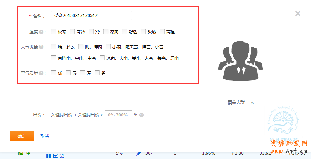The height and width of the screenshot is (159, 311).
Task: Tick the 劣 air quality checkbox
Action: click(x=97, y=73)
